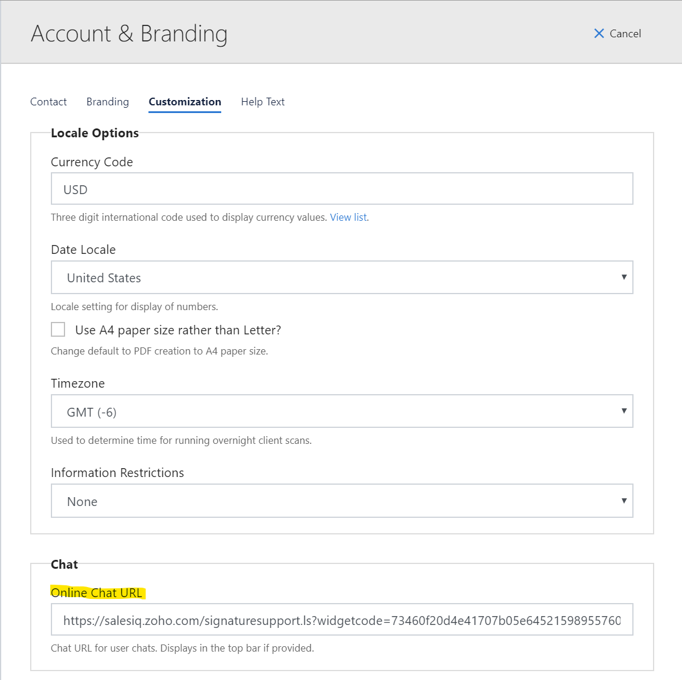The width and height of the screenshot is (682, 680).
Task: Click the Information Restrictions dropdown arrow
Action: click(624, 501)
